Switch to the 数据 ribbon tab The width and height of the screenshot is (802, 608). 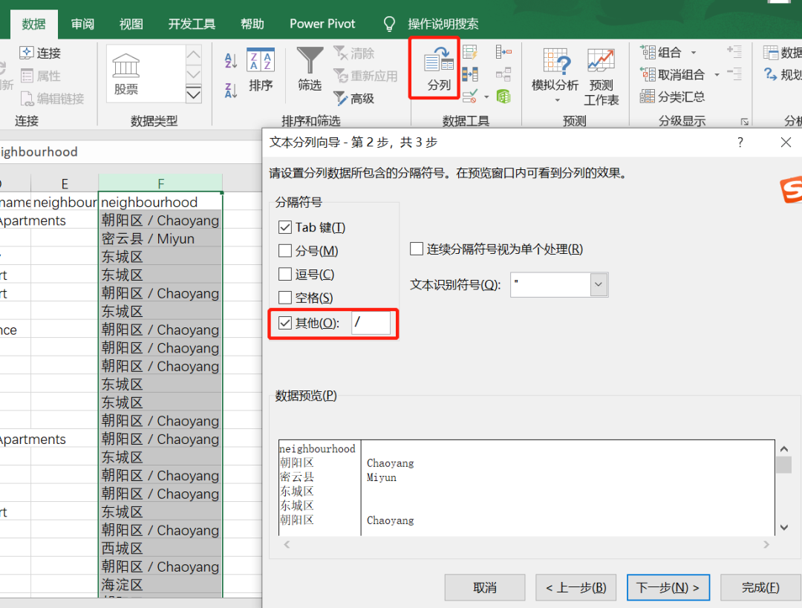pyautogui.click(x=33, y=24)
